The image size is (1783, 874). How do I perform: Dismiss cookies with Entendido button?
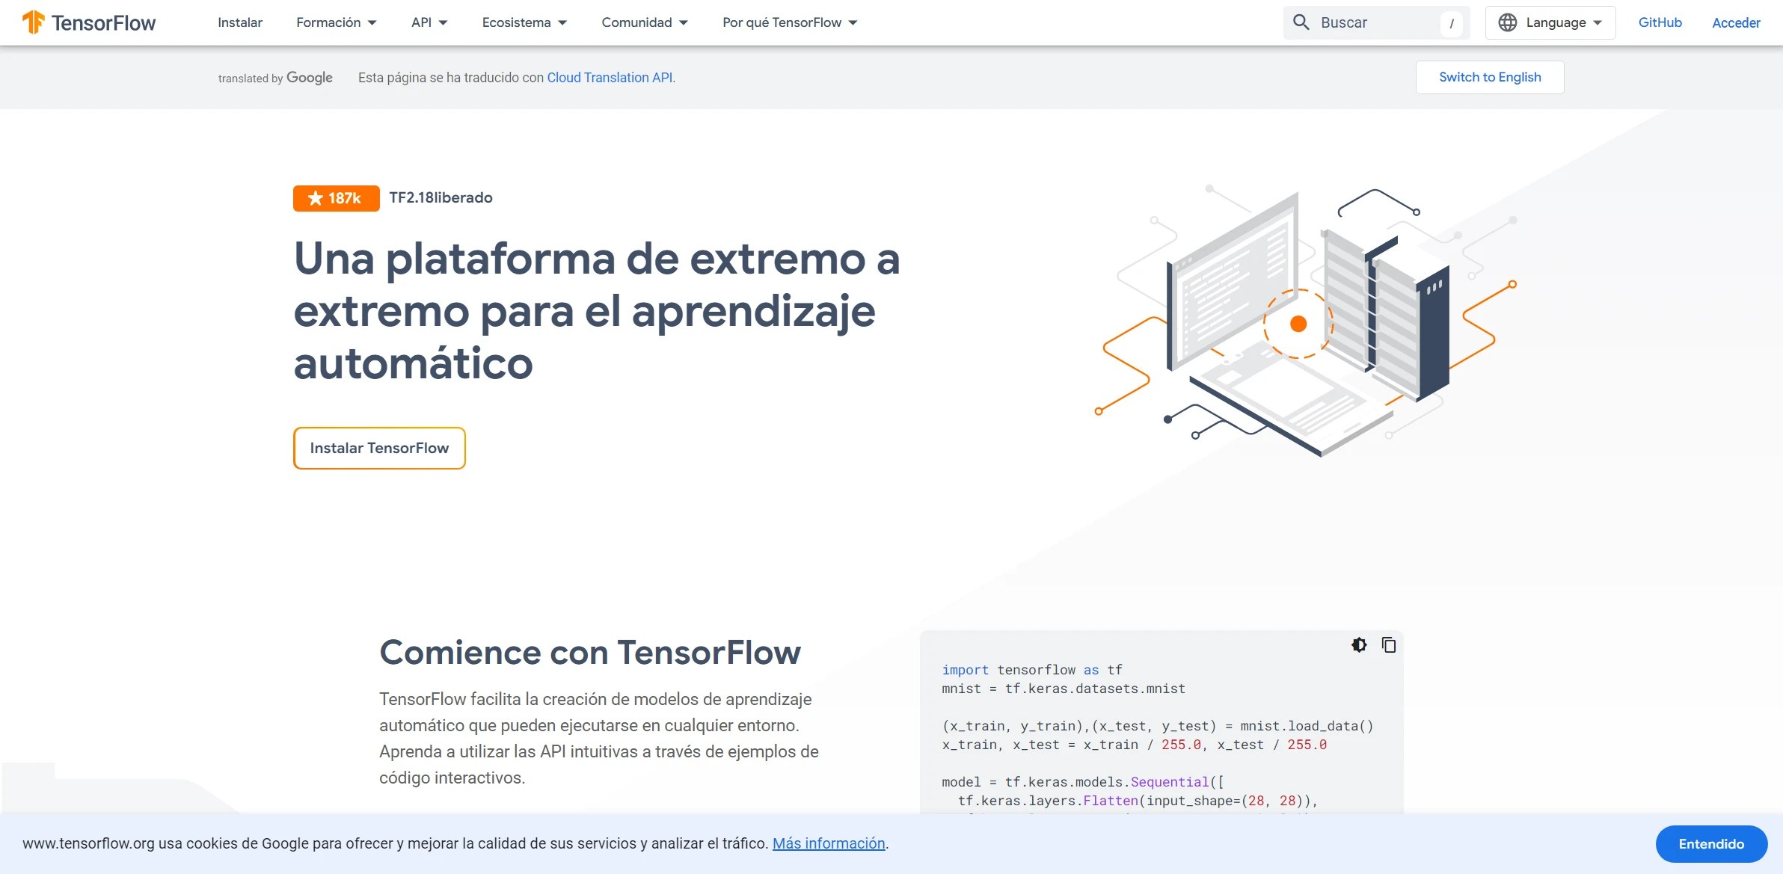(1710, 844)
